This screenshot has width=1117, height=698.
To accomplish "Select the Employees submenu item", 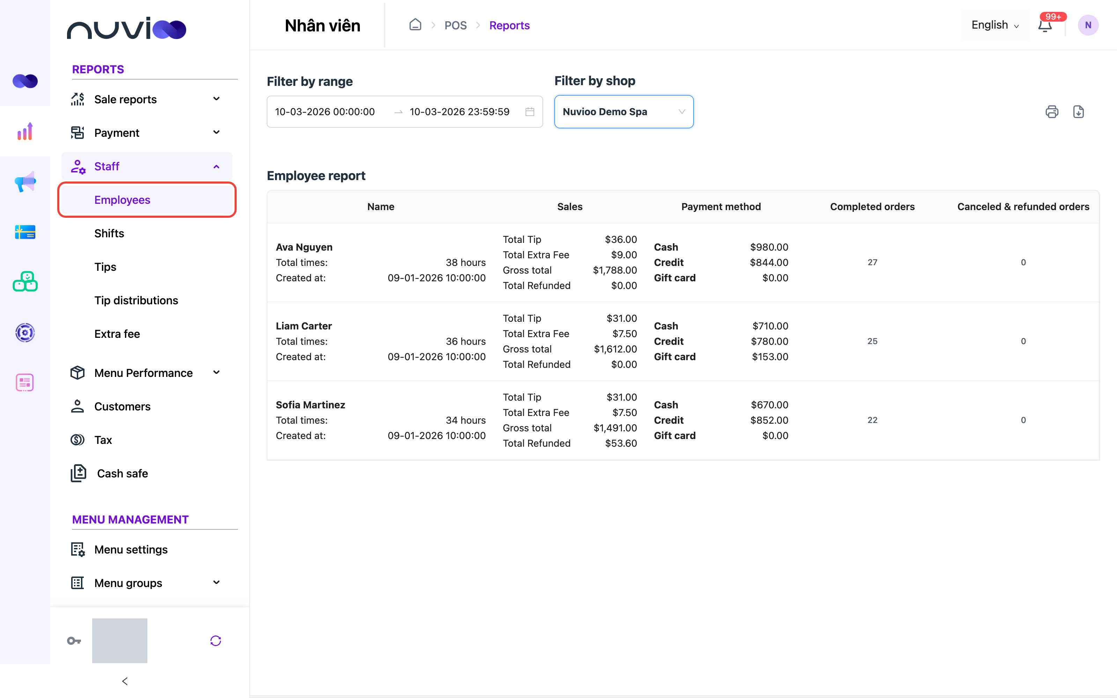I will pyautogui.click(x=147, y=200).
